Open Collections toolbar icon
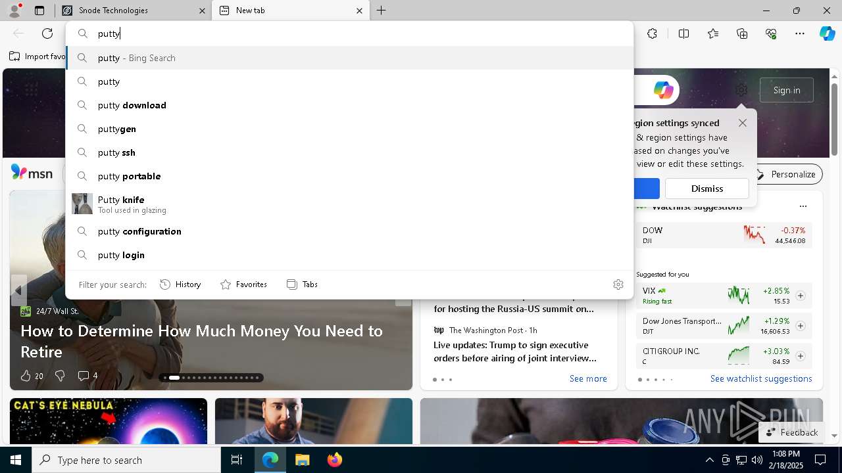 (x=742, y=34)
